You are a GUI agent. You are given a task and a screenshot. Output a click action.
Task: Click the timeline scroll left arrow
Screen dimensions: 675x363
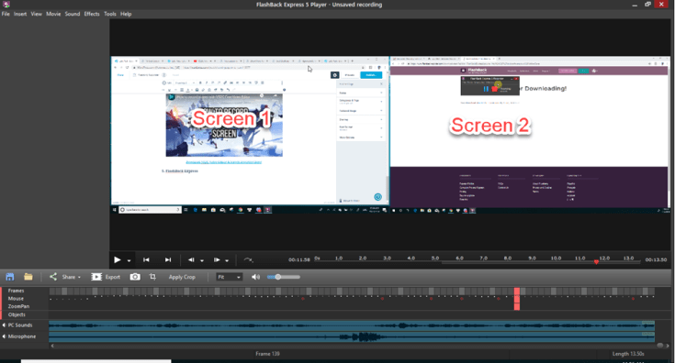(x=52, y=346)
